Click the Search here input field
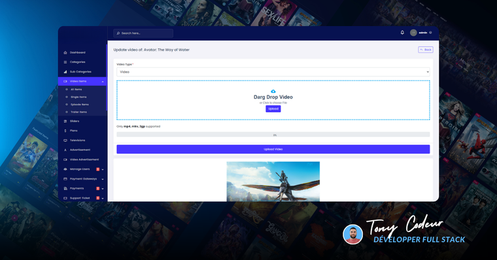The image size is (497, 260). 143,33
